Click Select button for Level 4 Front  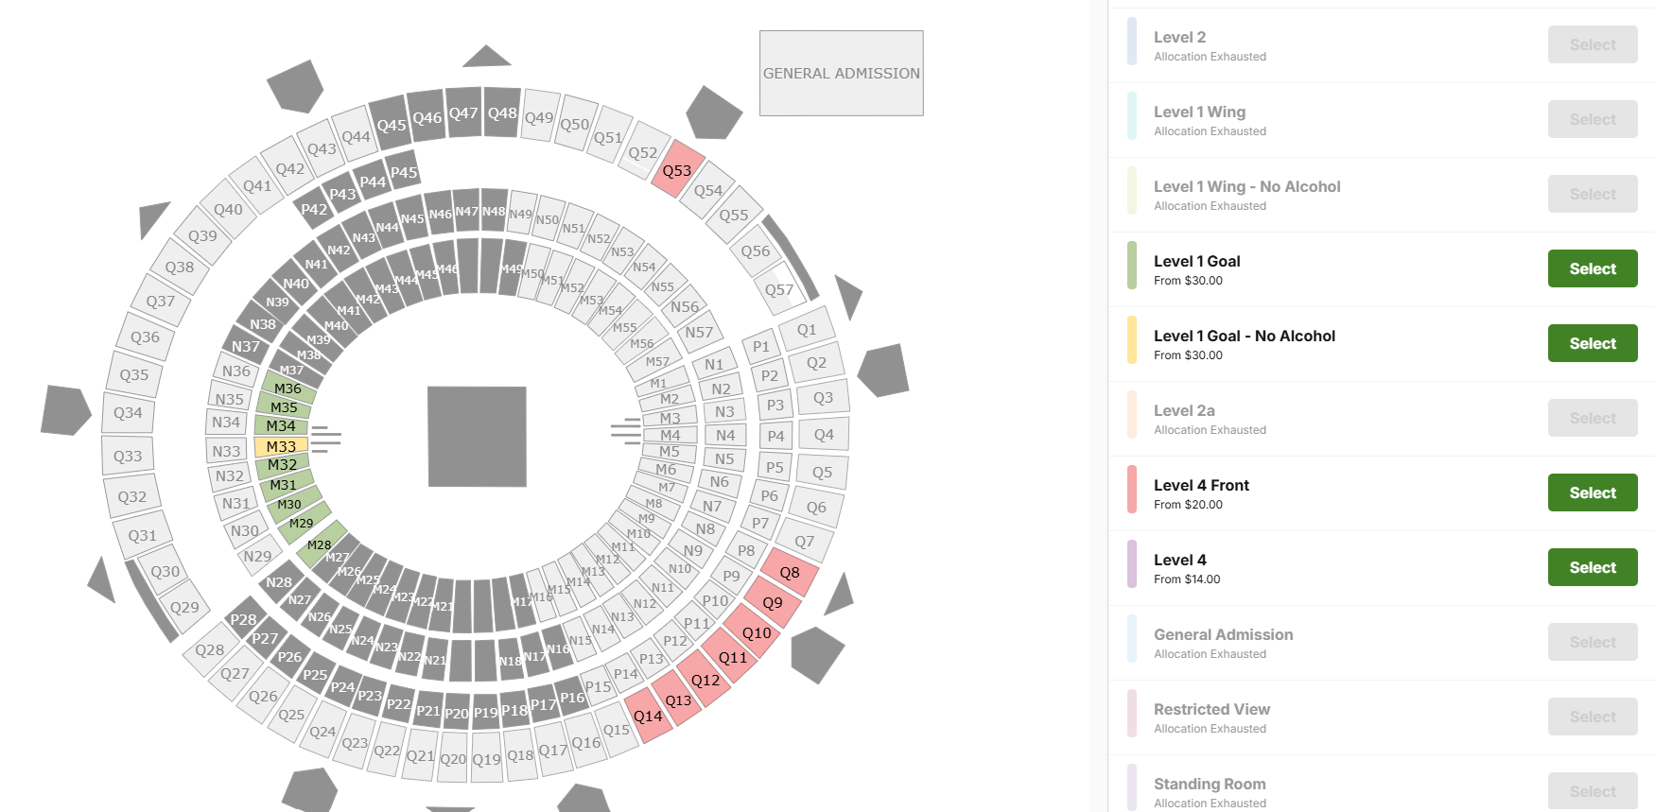[x=1592, y=492]
